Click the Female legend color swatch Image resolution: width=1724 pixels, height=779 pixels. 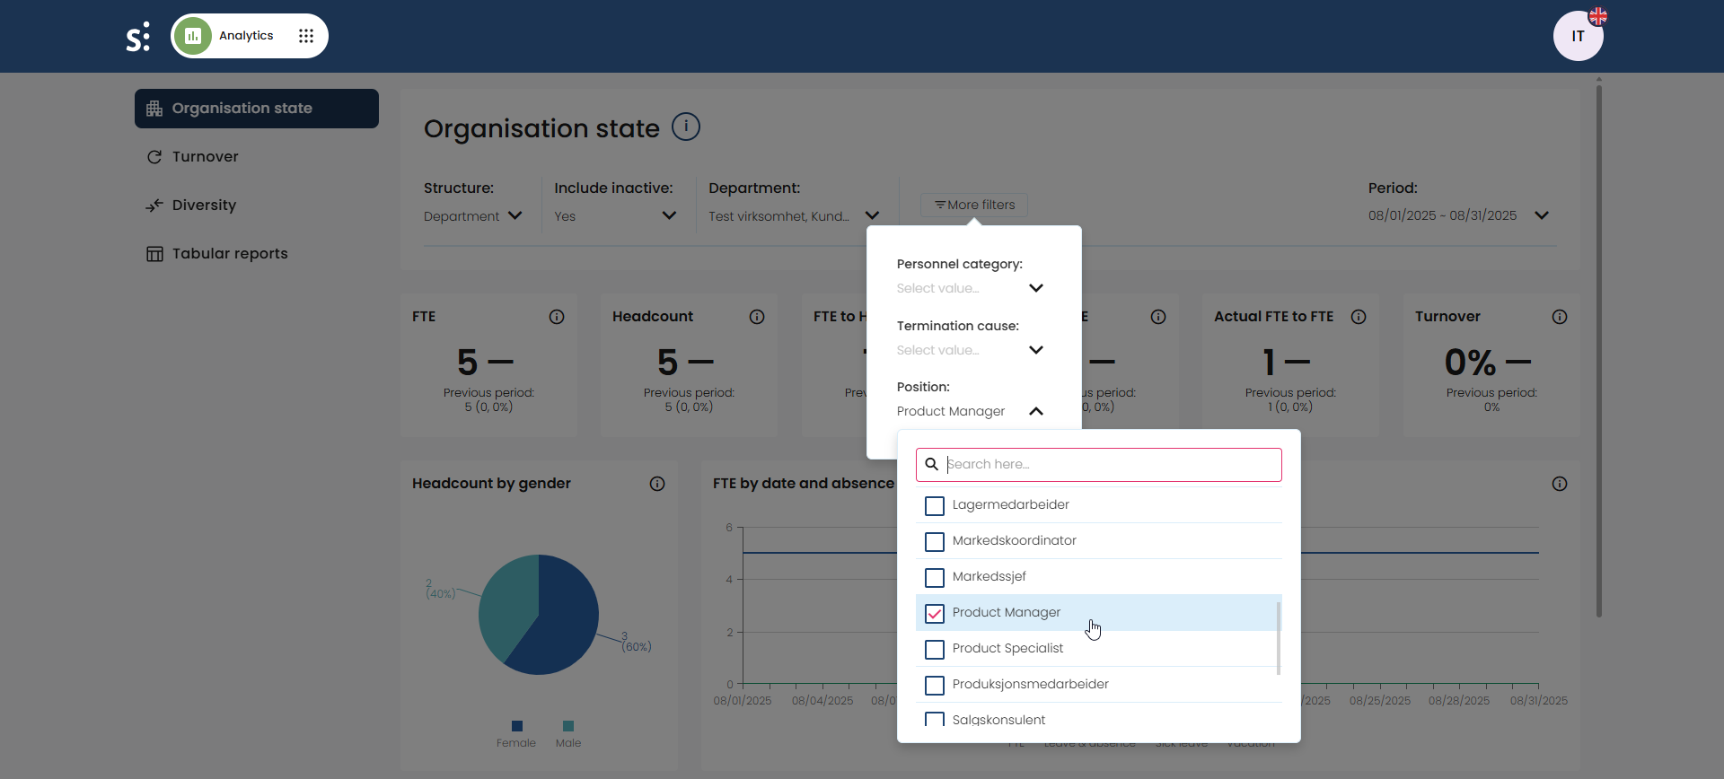(517, 726)
